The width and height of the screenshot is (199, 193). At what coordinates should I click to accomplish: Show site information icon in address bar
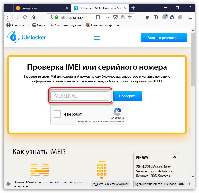(51, 17)
